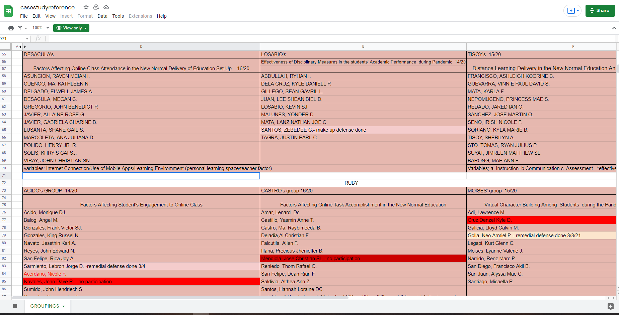Select cell DESACULA's in row 55
Screen dimensions: 619x315
(141, 54)
